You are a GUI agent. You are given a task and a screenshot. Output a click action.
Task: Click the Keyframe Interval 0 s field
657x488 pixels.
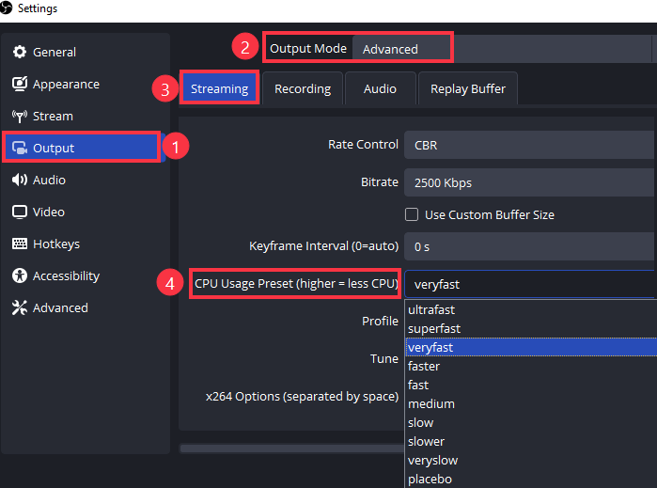click(529, 246)
